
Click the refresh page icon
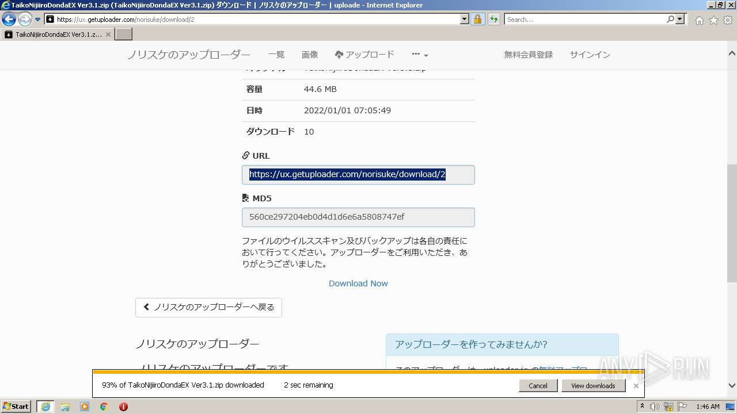(493, 19)
